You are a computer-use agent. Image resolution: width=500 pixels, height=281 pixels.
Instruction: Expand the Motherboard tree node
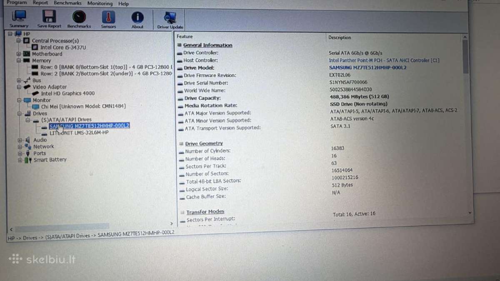tap(19, 54)
